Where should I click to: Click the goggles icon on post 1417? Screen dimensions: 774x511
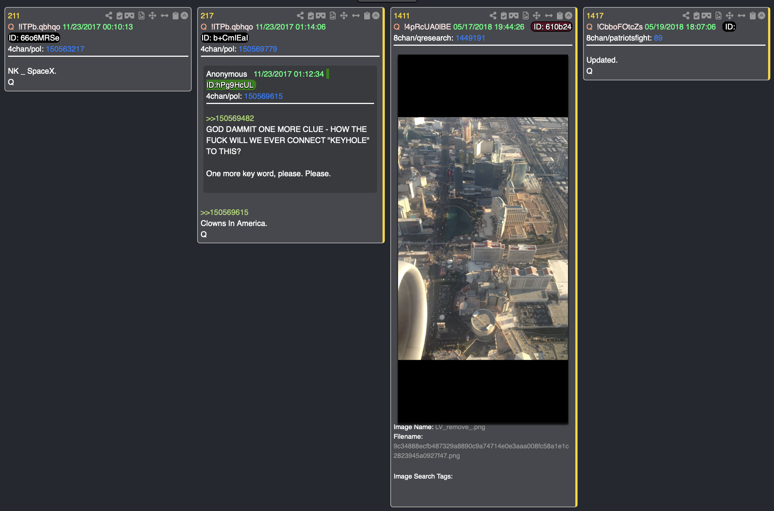(707, 15)
